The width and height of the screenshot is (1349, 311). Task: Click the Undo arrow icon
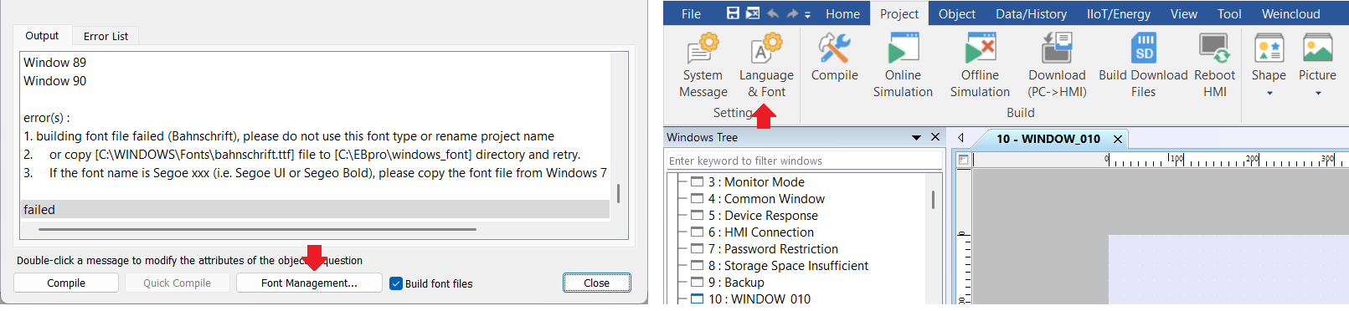(x=772, y=13)
